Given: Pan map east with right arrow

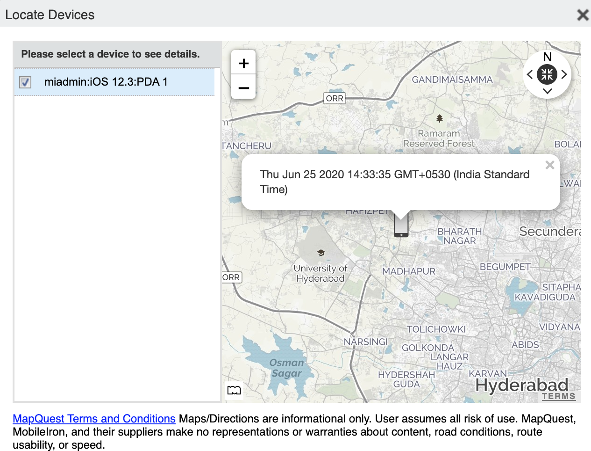Looking at the screenshot, I should coord(564,74).
